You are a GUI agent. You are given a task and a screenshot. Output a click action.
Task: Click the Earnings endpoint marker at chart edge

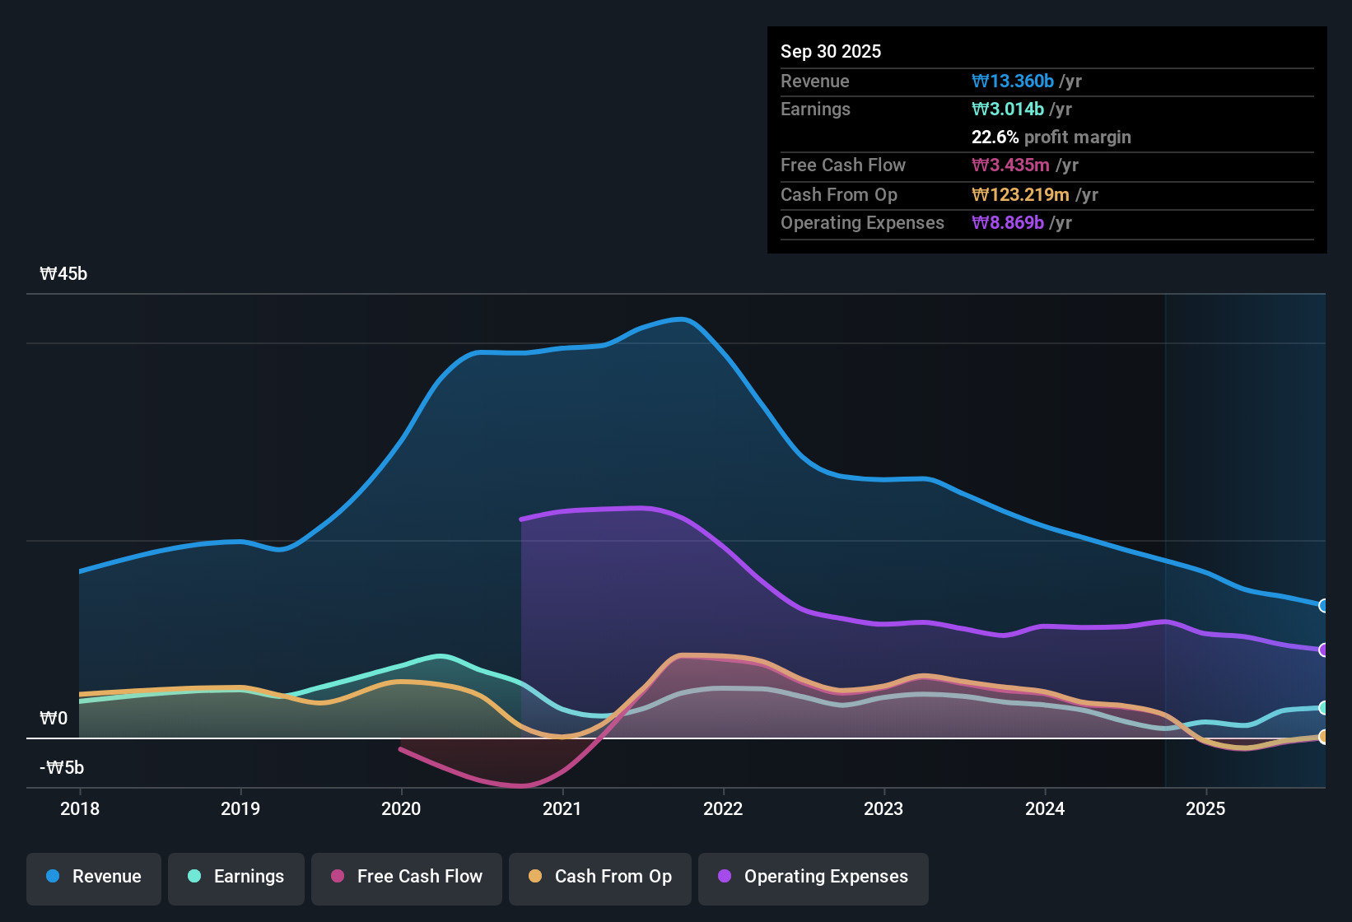pos(1323,707)
